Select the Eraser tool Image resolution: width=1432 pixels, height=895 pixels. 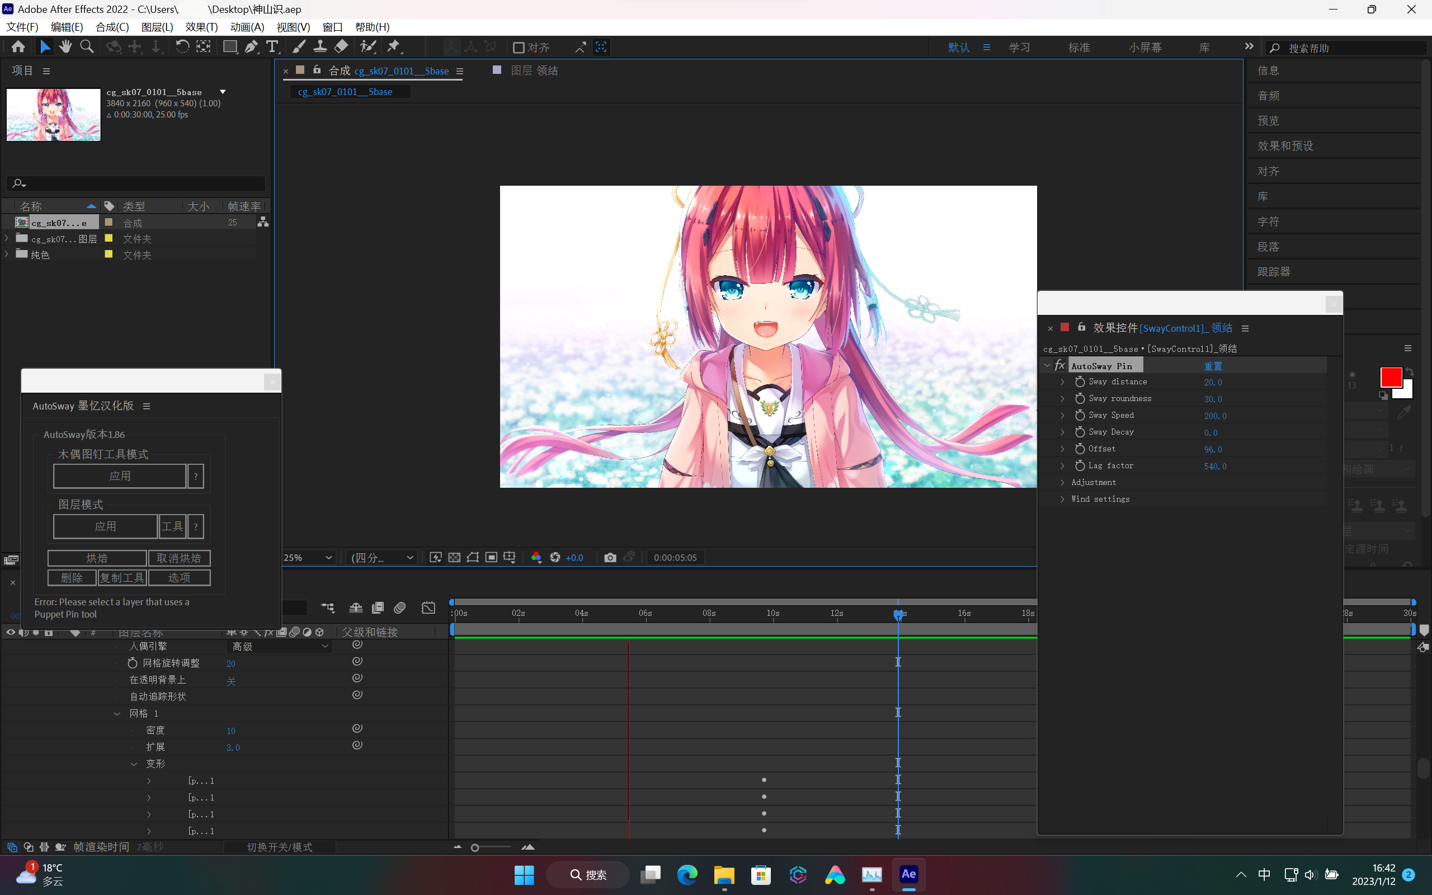341,47
